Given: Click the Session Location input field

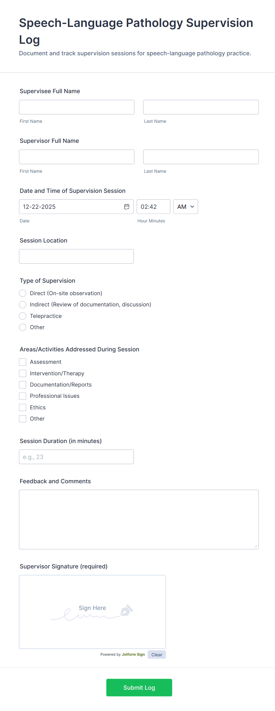Looking at the screenshot, I should [x=76, y=256].
